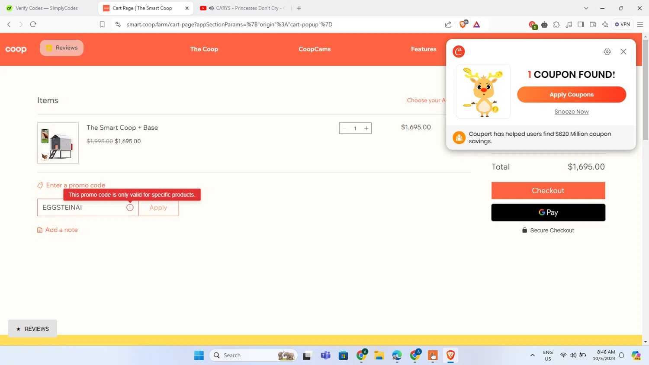Reload the current page

click(x=33, y=25)
